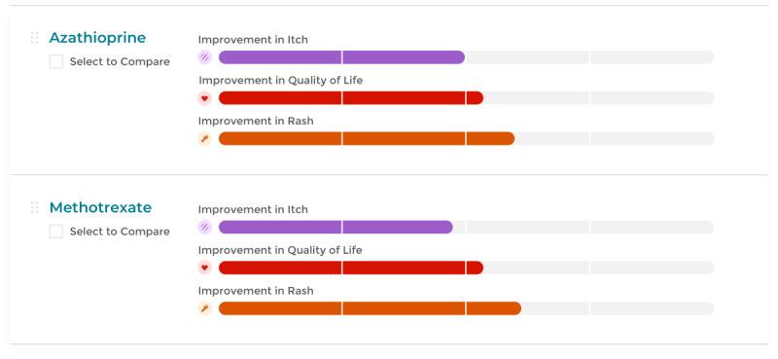Click Azathioprine itch icon

[x=205, y=57]
